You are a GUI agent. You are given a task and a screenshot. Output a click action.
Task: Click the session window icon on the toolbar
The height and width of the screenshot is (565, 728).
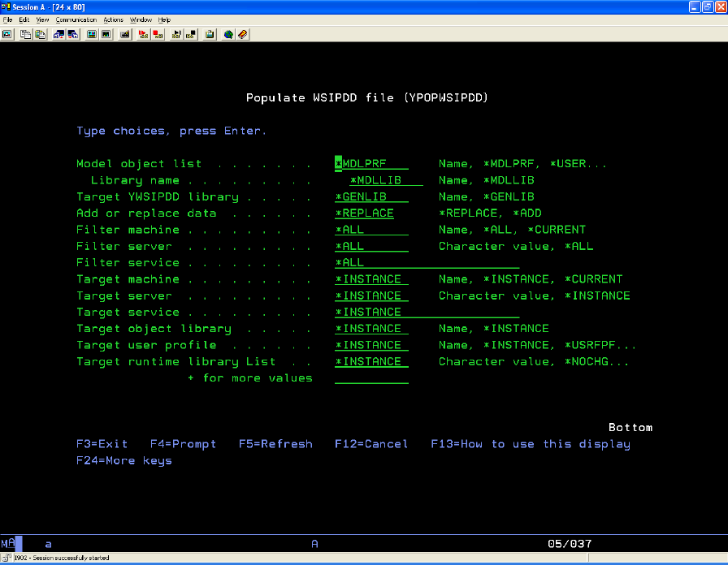pos(8,33)
